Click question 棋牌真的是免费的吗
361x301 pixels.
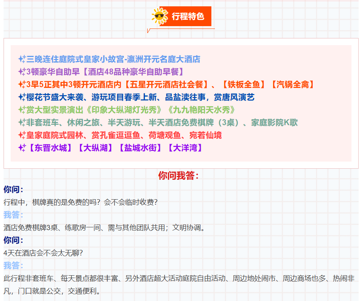(x=80, y=202)
